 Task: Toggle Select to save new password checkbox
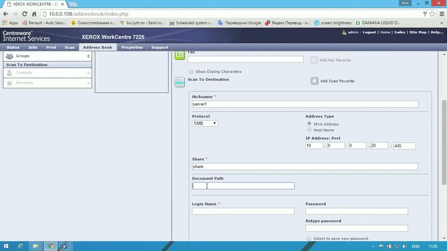pyautogui.click(x=309, y=239)
